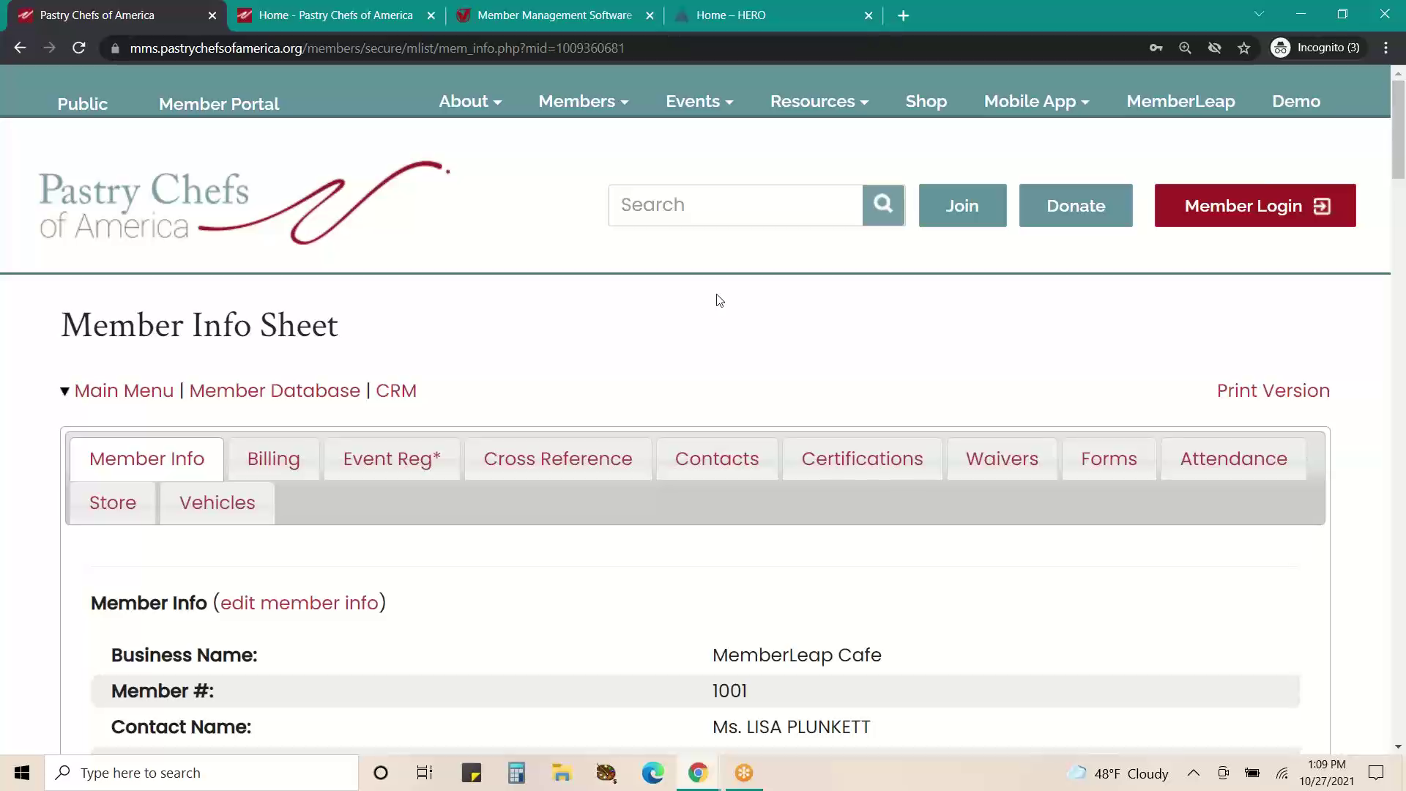The width and height of the screenshot is (1406, 791).
Task: Expand the Mobile App dropdown menu
Action: tap(1037, 102)
